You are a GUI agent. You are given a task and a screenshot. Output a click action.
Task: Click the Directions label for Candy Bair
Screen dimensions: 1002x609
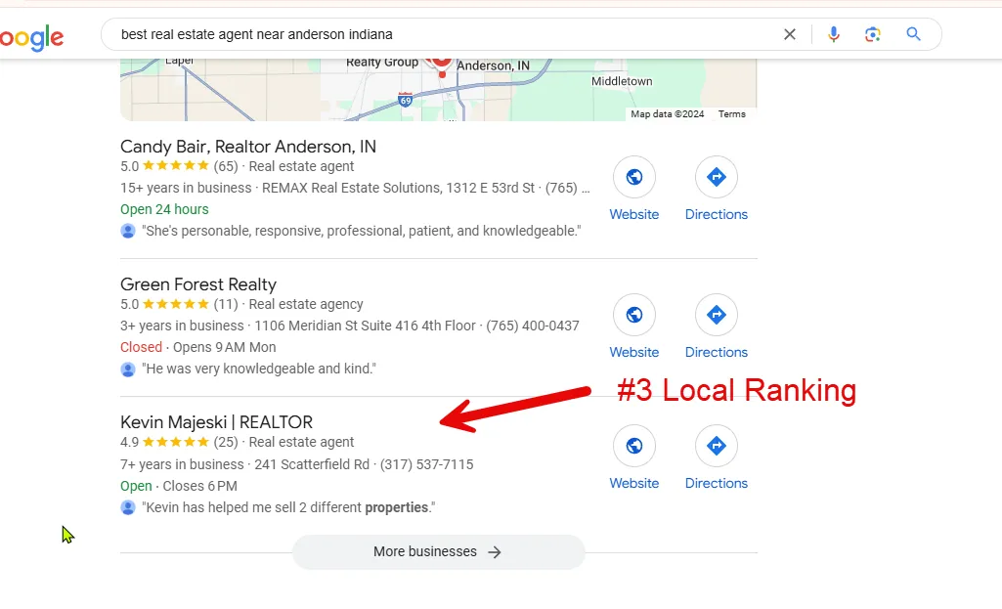tap(717, 215)
